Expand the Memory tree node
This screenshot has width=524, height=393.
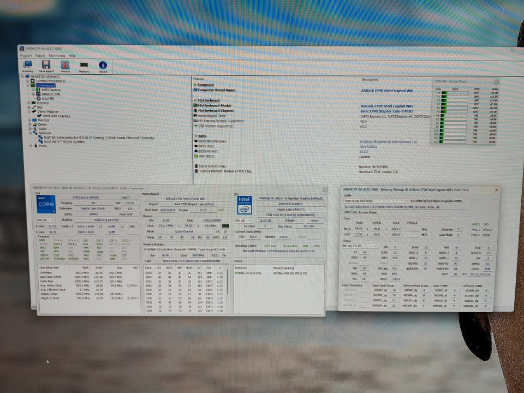pos(29,103)
